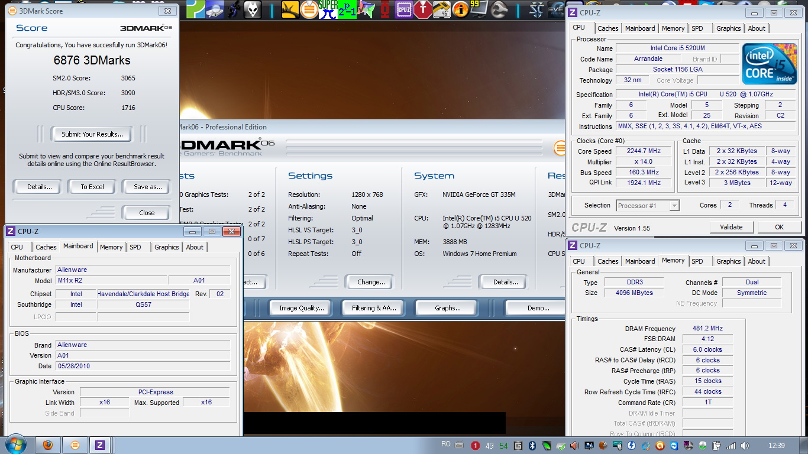The width and height of the screenshot is (808, 454).
Task: Open SPD tab in Memory CPU-Z window
Action: coord(697,261)
